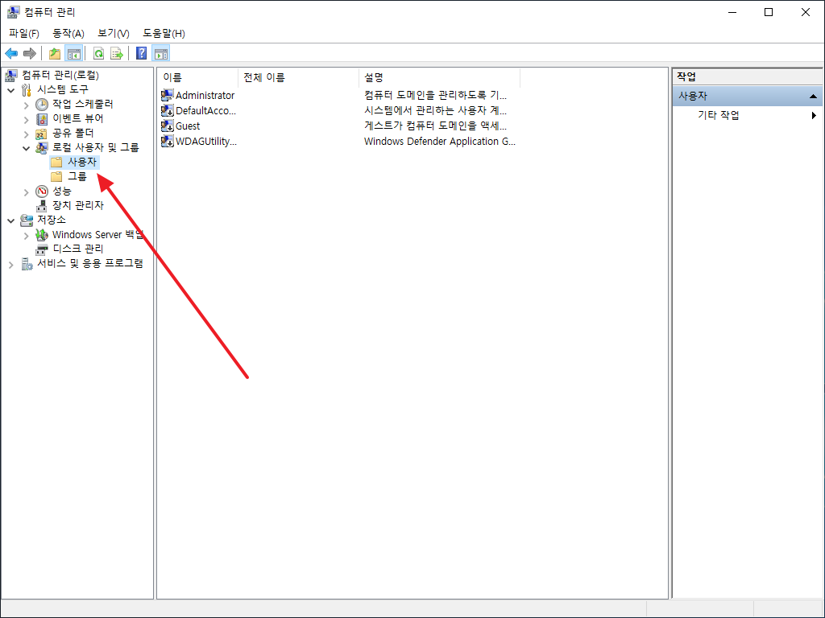Click the 디스크 관리 tree label

point(78,249)
